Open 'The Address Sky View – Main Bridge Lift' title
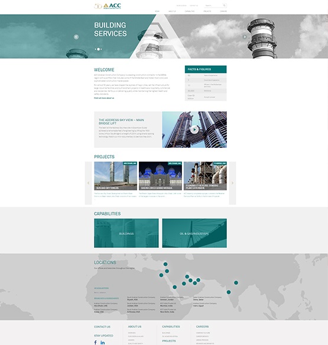 pyautogui.click(x=121, y=122)
